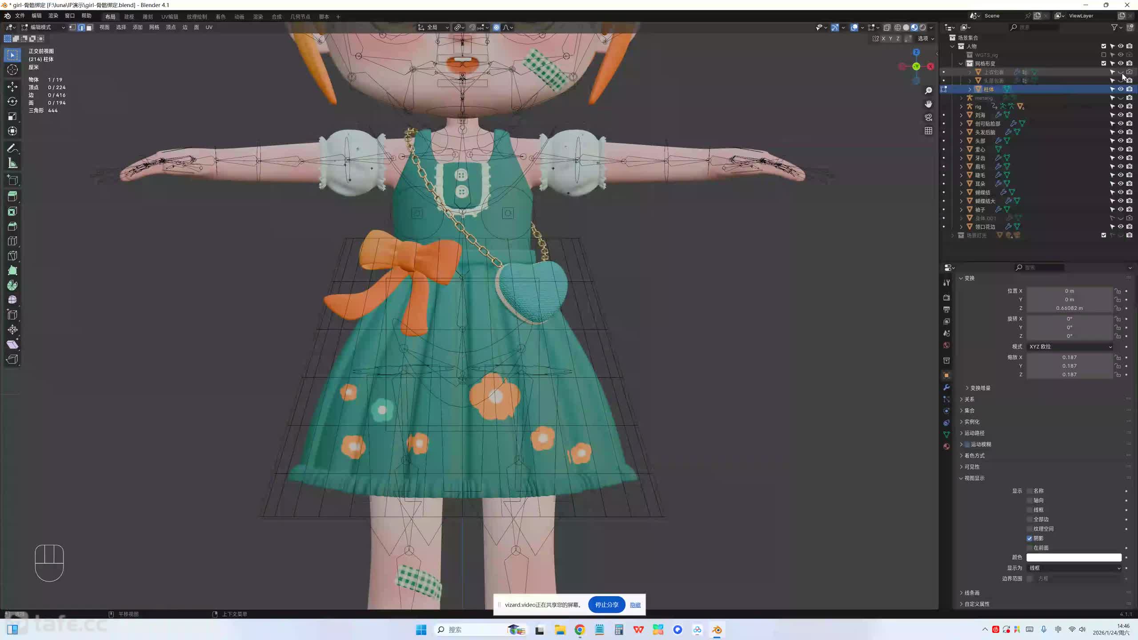Toggle camera view icon in viewport

929,117
